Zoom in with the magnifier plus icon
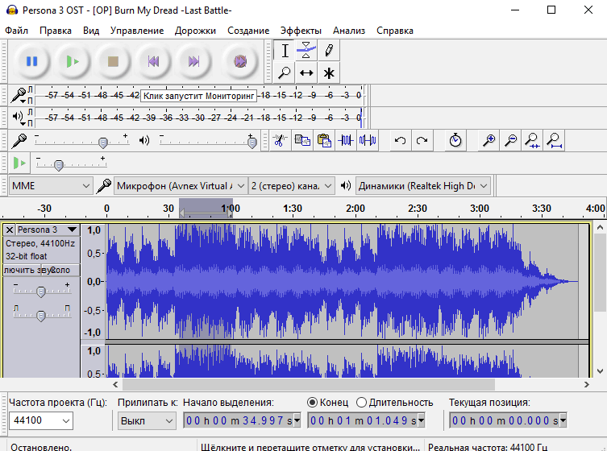 489,140
